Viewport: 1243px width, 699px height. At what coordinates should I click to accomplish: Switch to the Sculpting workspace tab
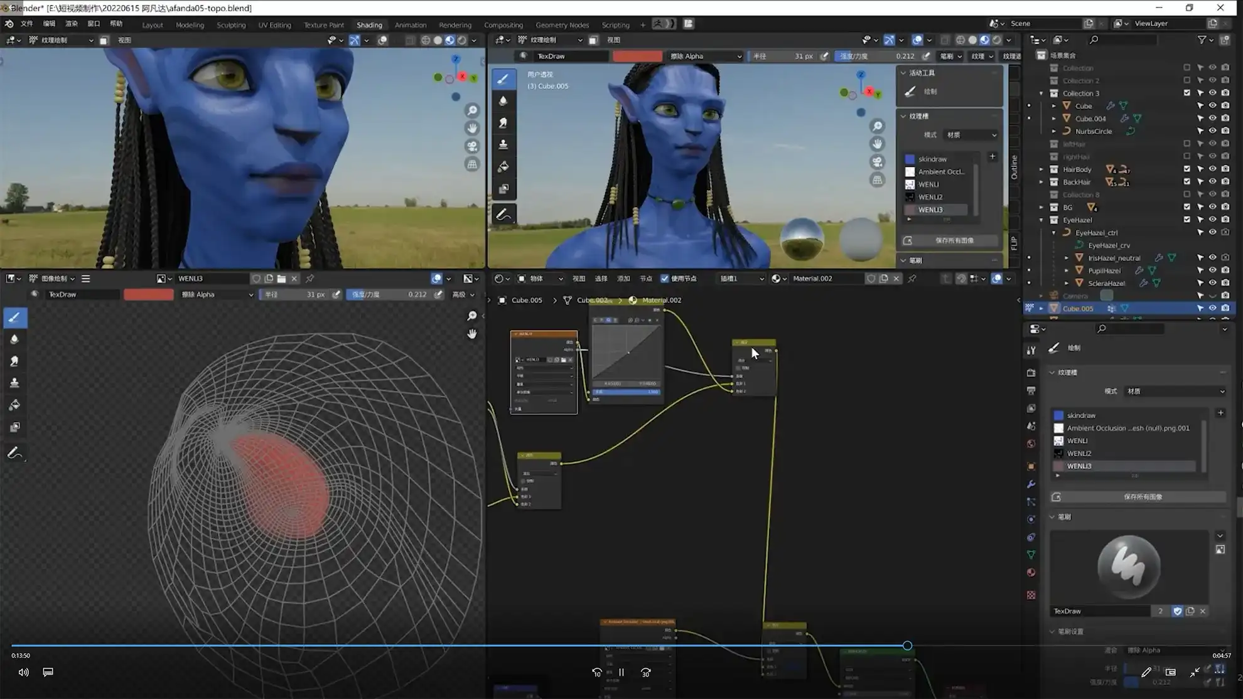pos(231,25)
